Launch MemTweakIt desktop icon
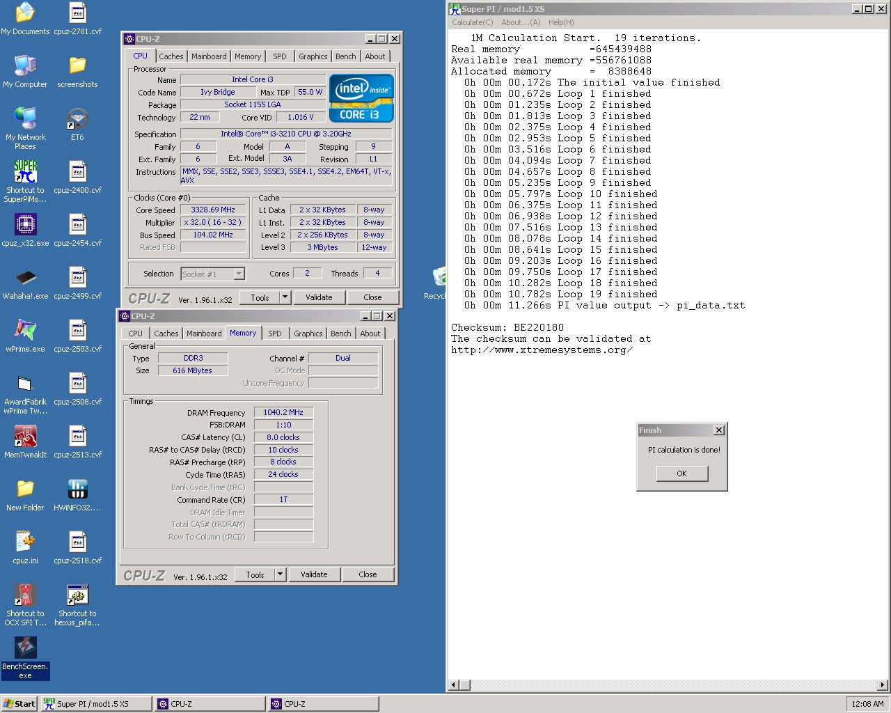 click(25, 442)
